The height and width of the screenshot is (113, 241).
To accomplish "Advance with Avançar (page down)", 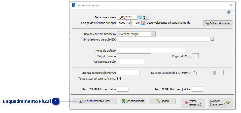I will point(220,103).
